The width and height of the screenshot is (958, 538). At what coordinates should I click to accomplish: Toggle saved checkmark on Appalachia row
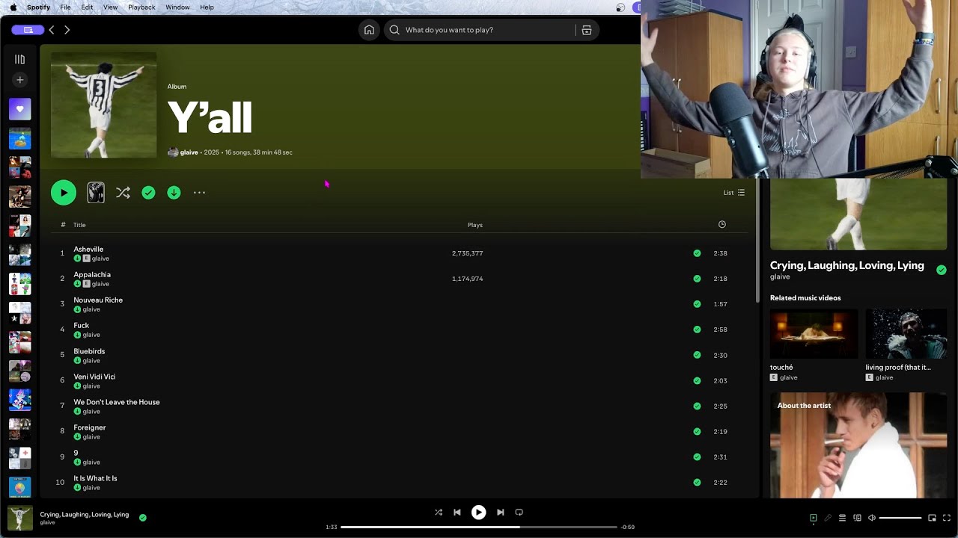698,279
